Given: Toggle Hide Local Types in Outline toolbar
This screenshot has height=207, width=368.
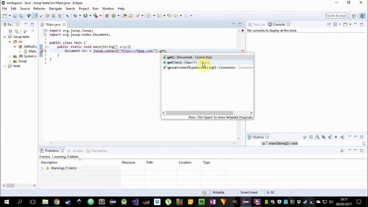Looking at the screenshot, I should pos(342,137).
